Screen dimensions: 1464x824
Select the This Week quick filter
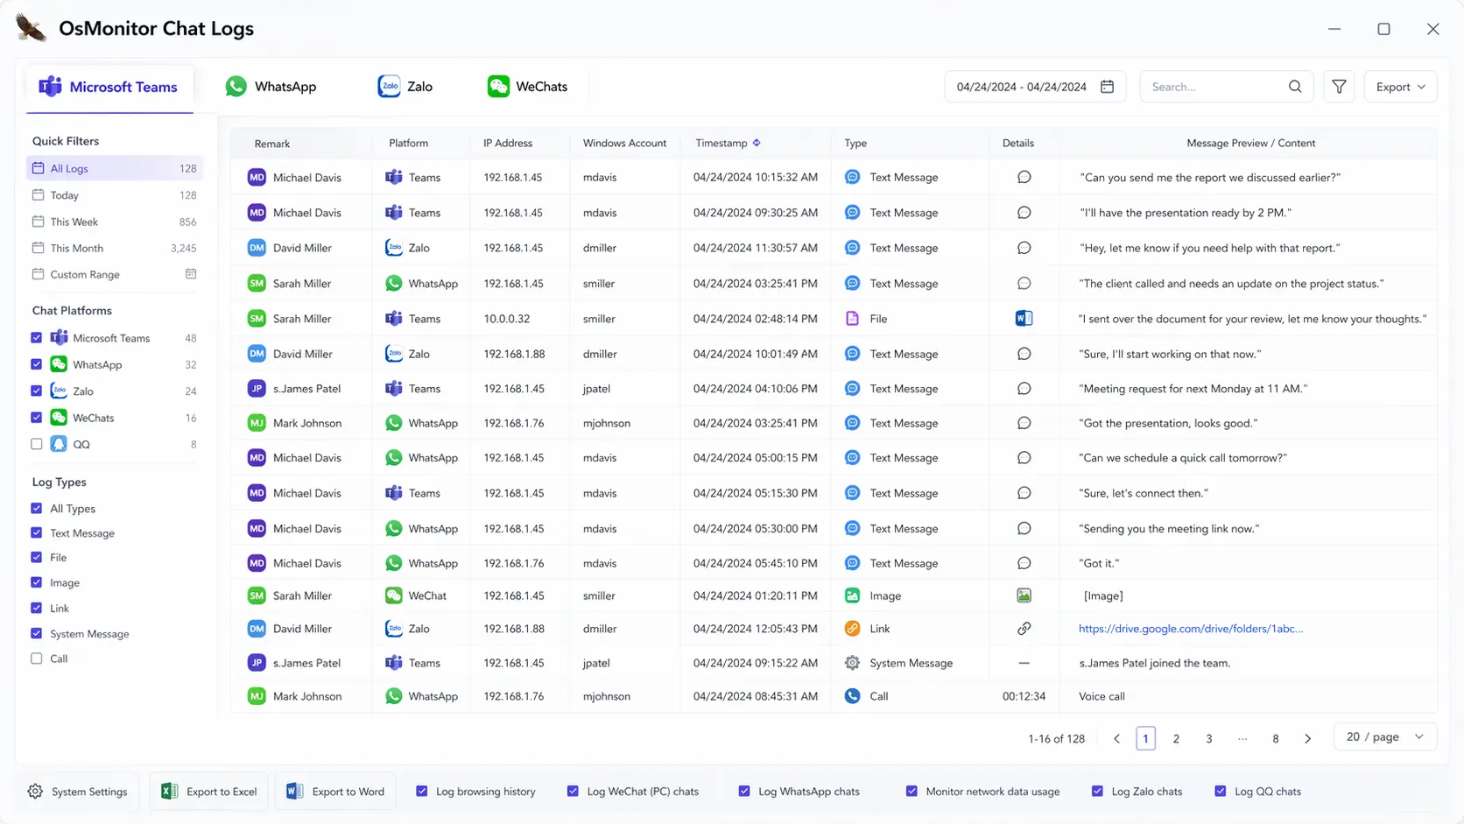[115, 222]
